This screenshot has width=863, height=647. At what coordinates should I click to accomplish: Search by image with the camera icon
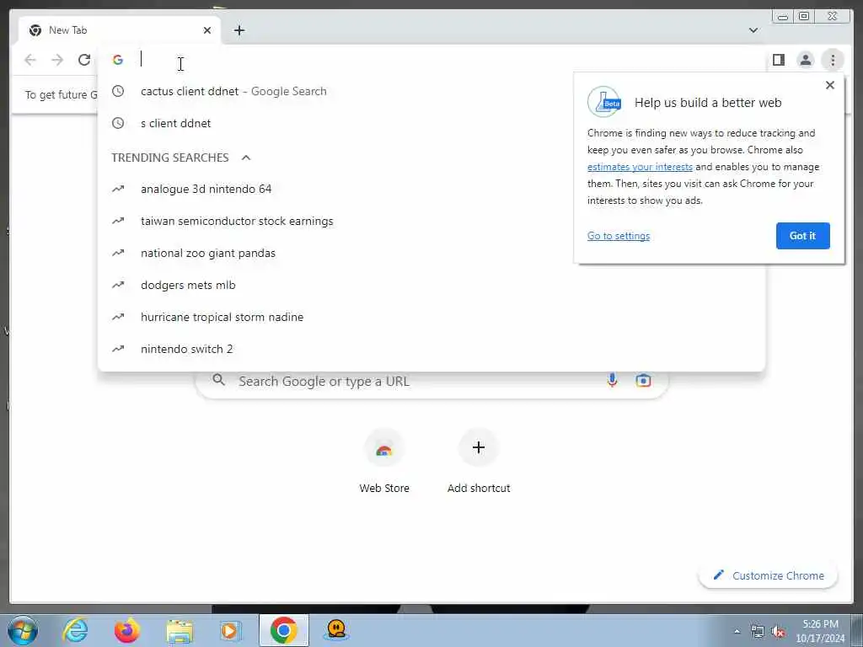[643, 380]
